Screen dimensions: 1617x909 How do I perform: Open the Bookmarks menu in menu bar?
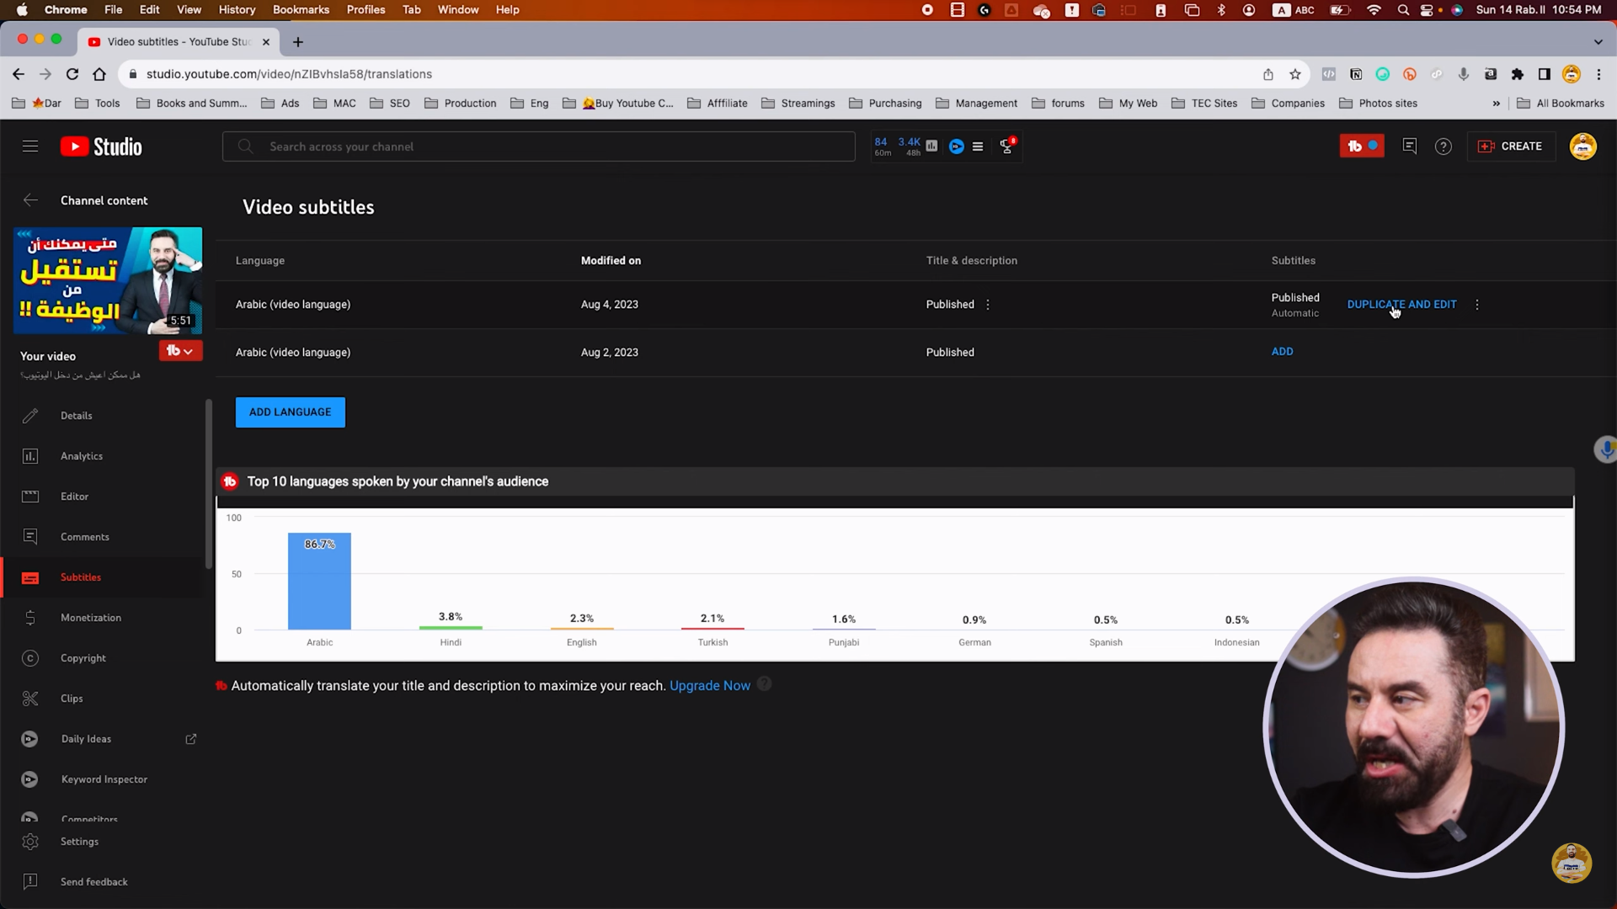click(301, 9)
